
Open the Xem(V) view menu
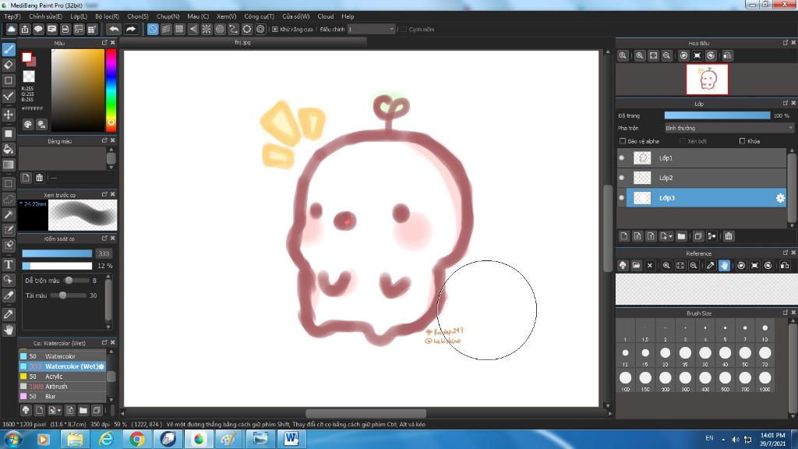[x=227, y=16]
